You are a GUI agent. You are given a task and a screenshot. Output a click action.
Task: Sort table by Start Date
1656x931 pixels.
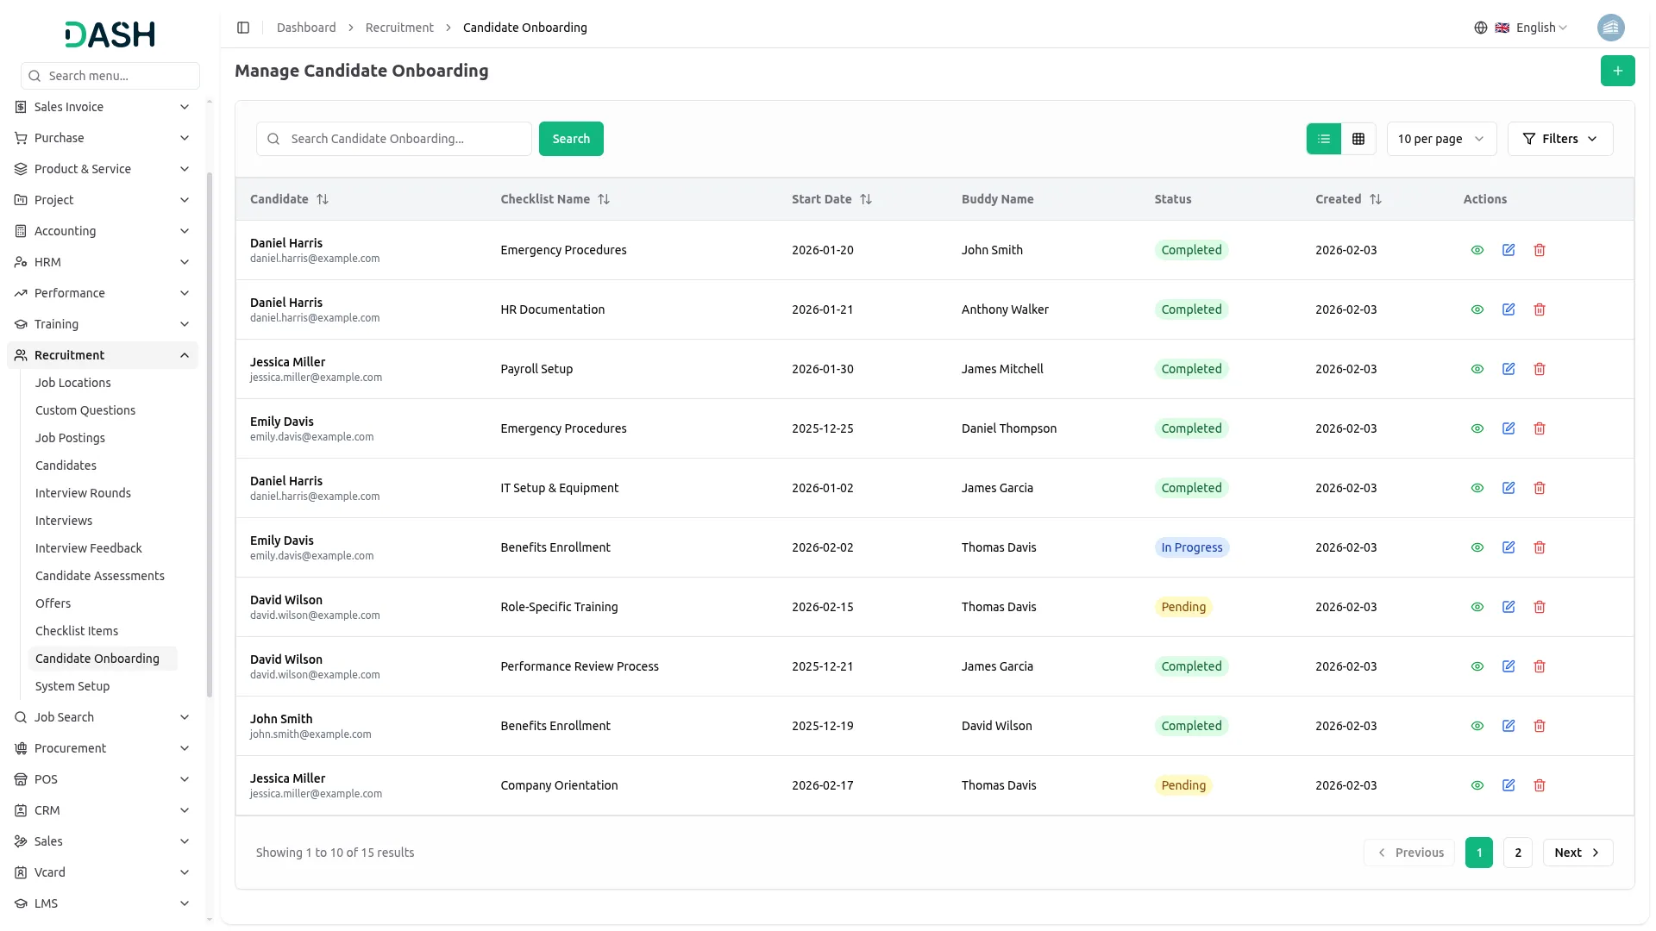point(866,199)
